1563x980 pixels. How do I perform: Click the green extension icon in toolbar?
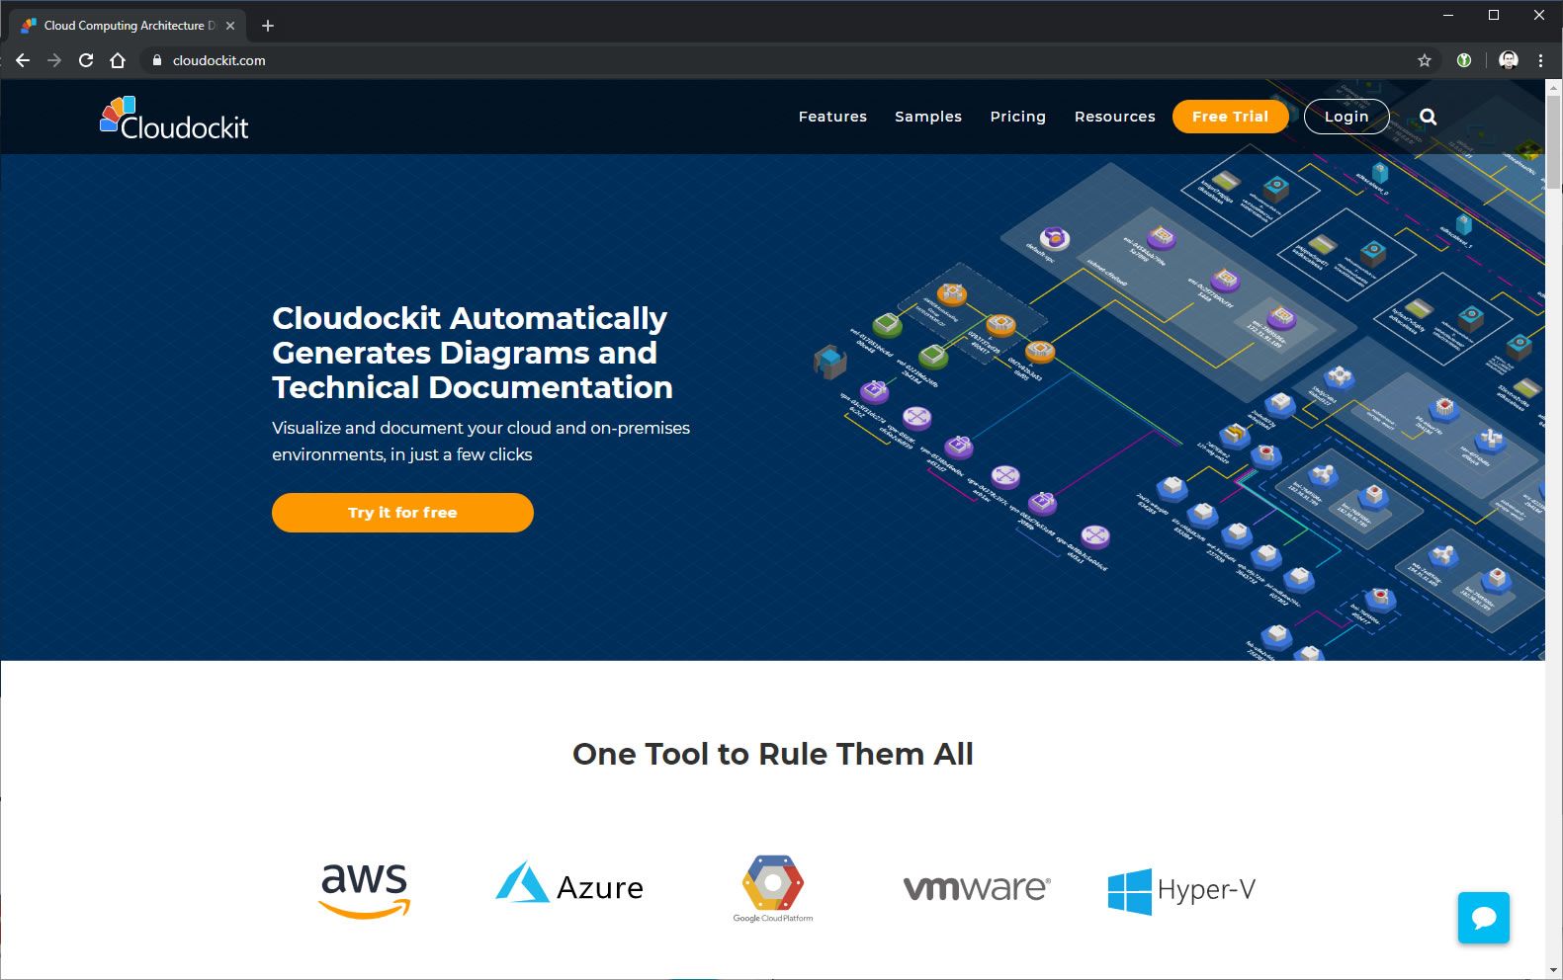(1464, 60)
